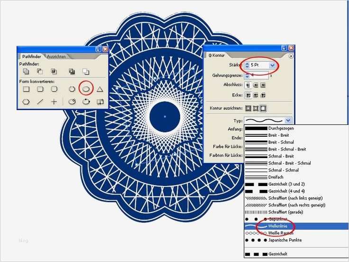Image resolution: width=349 pixels, height=262 pixels.
Task: Click the Stärke stepper arrows
Action: pyautogui.click(x=247, y=65)
